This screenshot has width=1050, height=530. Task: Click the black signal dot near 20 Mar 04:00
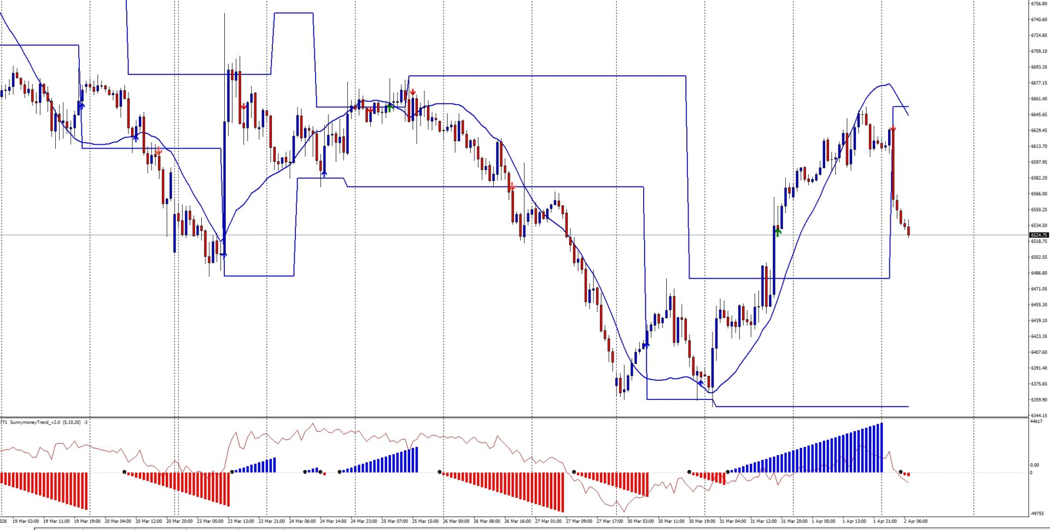point(125,472)
